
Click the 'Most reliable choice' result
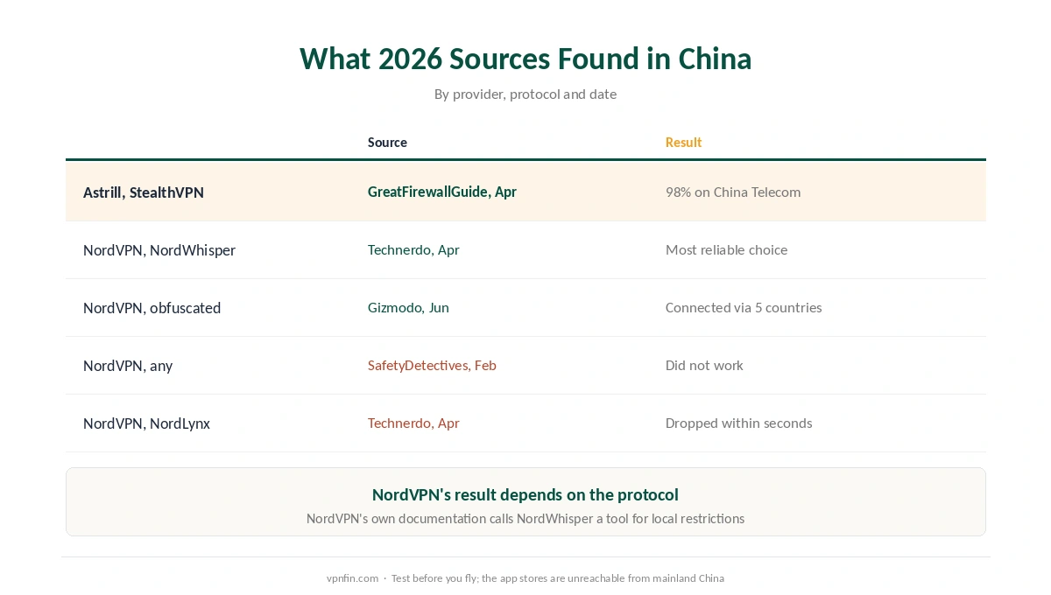(726, 249)
